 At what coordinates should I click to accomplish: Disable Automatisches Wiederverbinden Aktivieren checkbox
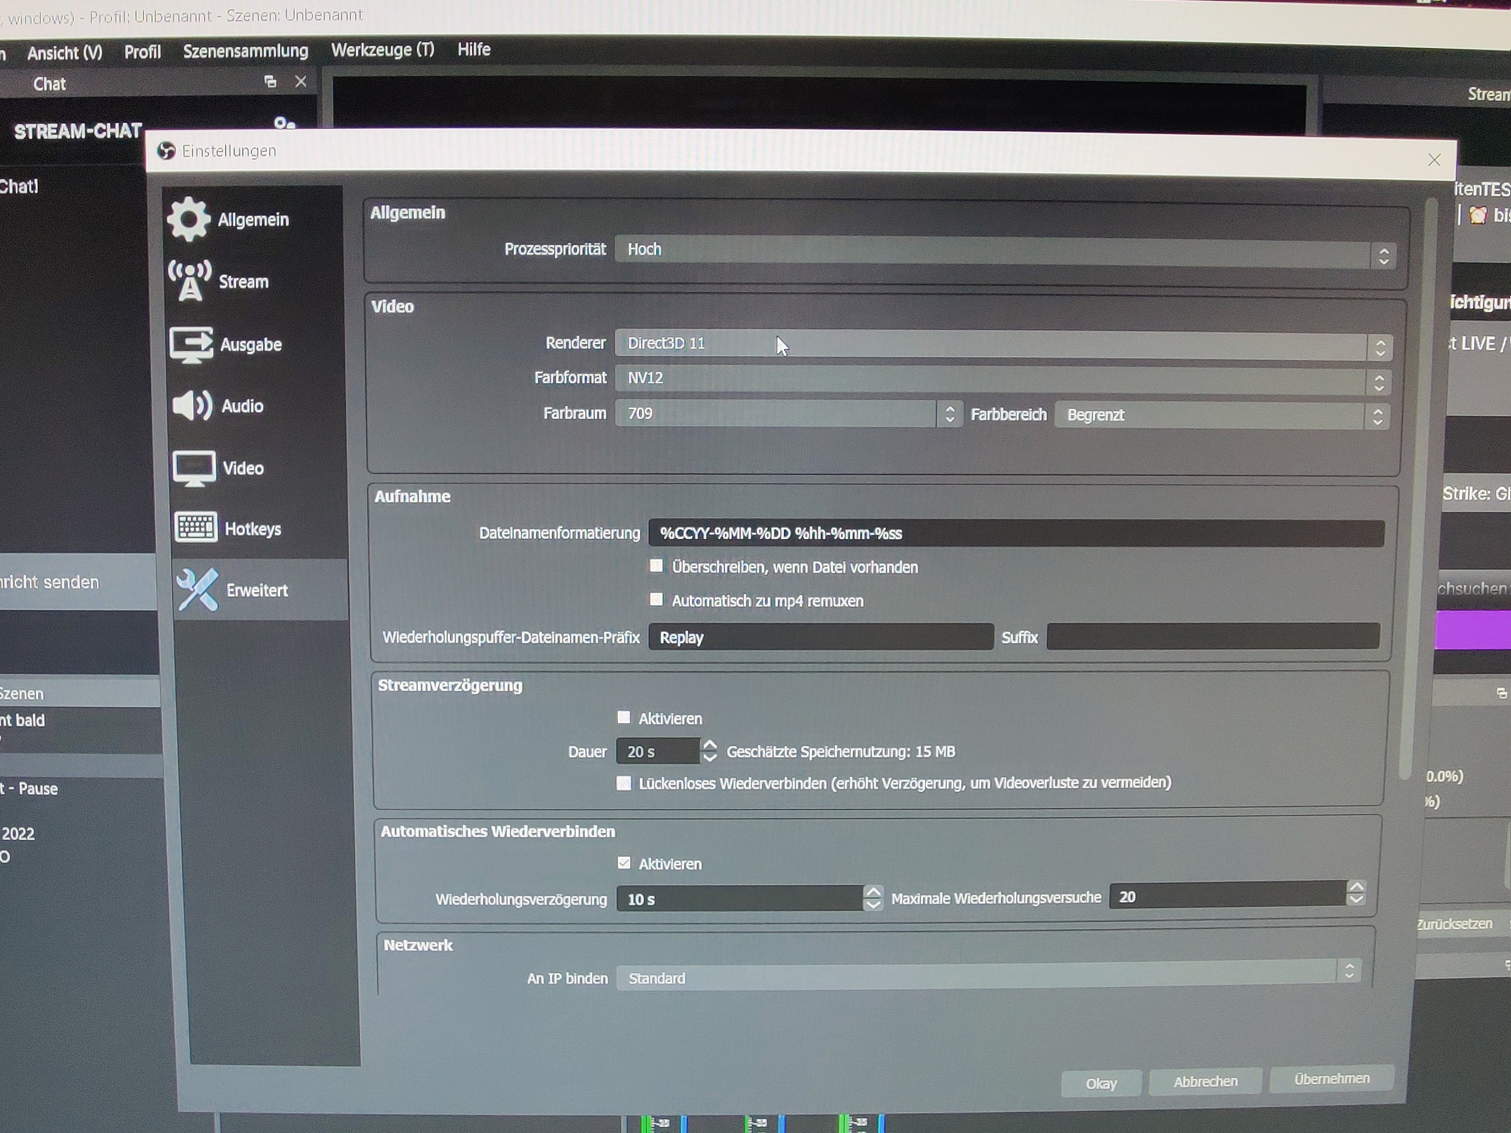tap(624, 863)
